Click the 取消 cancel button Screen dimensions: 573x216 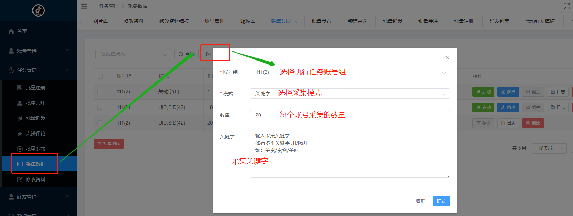420,201
